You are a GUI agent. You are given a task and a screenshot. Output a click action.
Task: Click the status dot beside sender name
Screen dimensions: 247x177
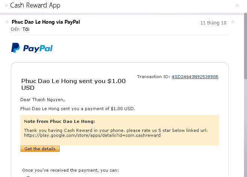click(x=7, y=22)
